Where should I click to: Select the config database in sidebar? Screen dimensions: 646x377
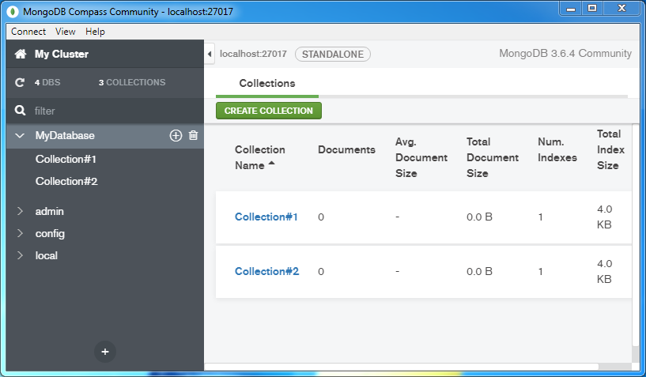coord(50,234)
